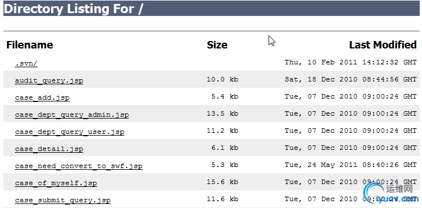Image resolution: width=422 pixels, height=208 pixels.
Task: Click the Last Modified column header
Action: coord(383,44)
